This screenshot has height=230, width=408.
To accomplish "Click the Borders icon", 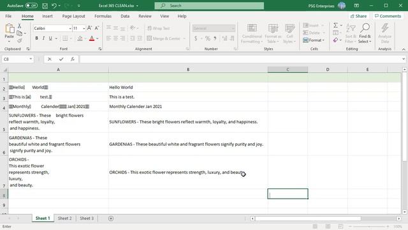I will [x=65, y=38].
